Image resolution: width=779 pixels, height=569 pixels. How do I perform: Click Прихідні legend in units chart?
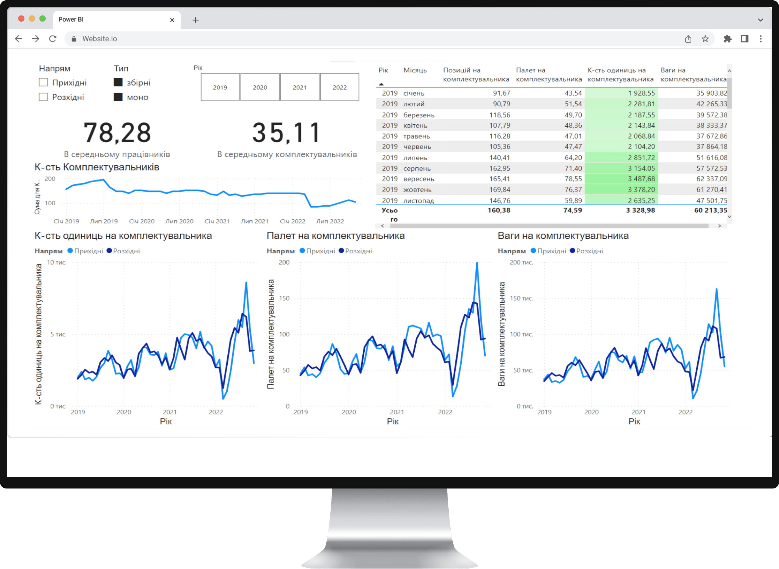click(85, 251)
